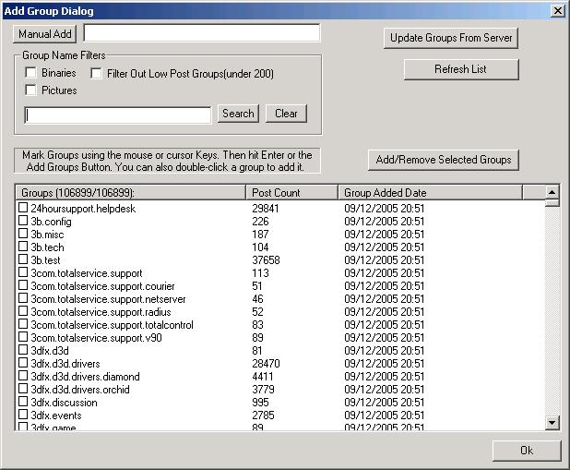
Task: Toggle the Pictures filter checkbox
Action: pyautogui.click(x=31, y=90)
